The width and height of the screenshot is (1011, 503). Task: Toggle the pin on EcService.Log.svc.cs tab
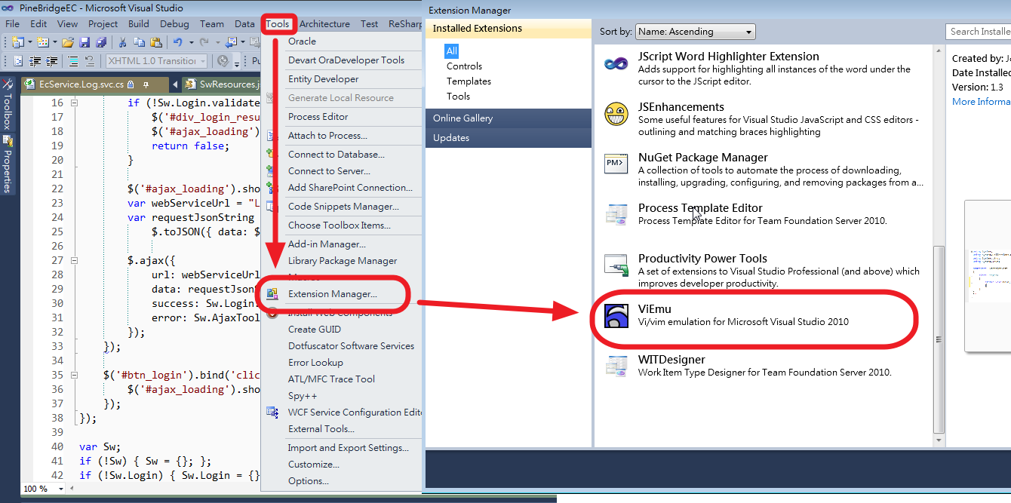tap(146, 84)
